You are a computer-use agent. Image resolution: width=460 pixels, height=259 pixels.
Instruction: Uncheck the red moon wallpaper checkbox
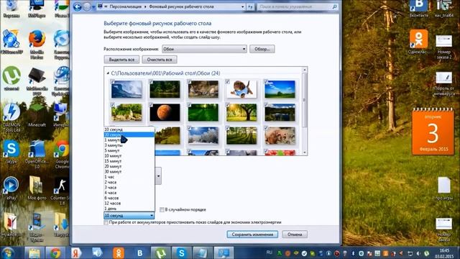(x=151, y=105)
